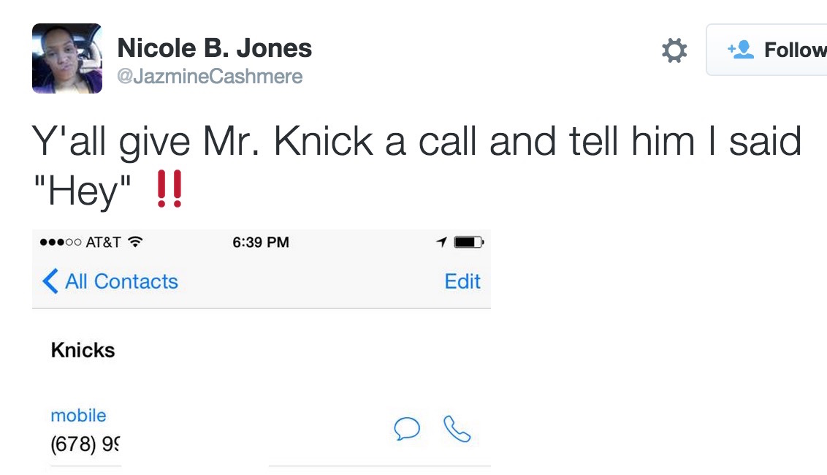Select the location arrow icon near the battery
Image resolution: width=827 pixels, height=475 pixels.
click(x=441, y=241)
